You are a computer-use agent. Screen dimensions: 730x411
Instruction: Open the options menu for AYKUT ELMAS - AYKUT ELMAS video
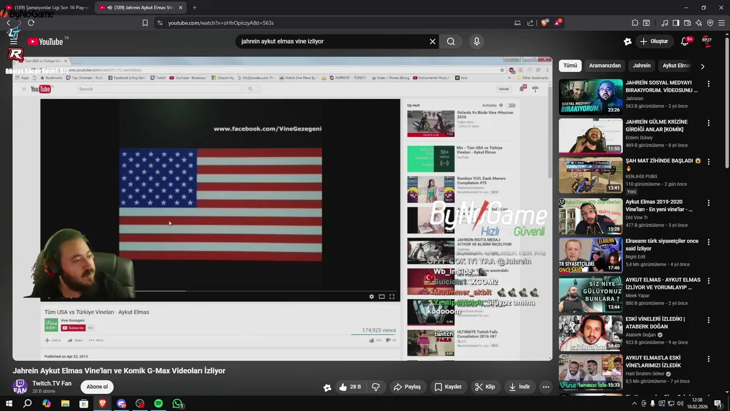(708, 281)
